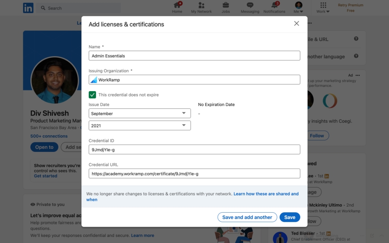This screenshot has width=389, height=243.
Task: Click the Coegi ring logo
Action: (x=330, y=101)
